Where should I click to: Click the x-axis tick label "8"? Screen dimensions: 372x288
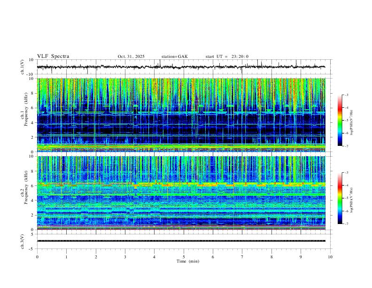271,257
